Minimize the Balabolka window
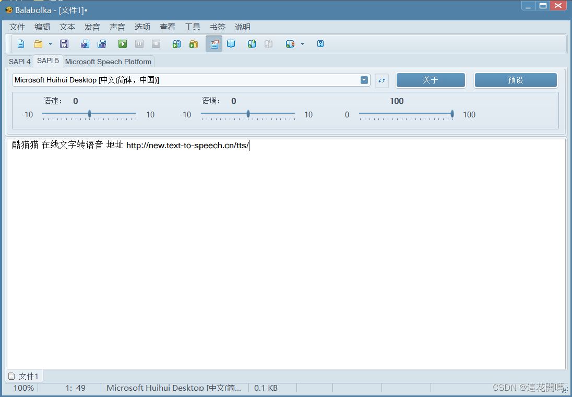This screenshot has width=572, height=397. pos(528,5)
